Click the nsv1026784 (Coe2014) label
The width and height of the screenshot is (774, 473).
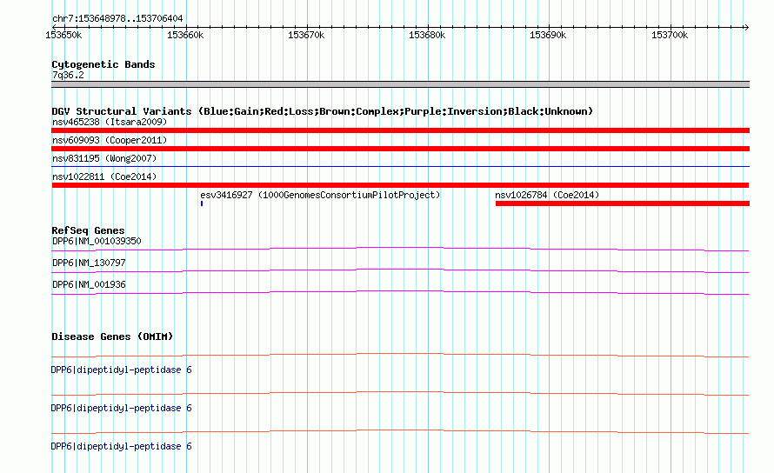click(x=547, y=195)
